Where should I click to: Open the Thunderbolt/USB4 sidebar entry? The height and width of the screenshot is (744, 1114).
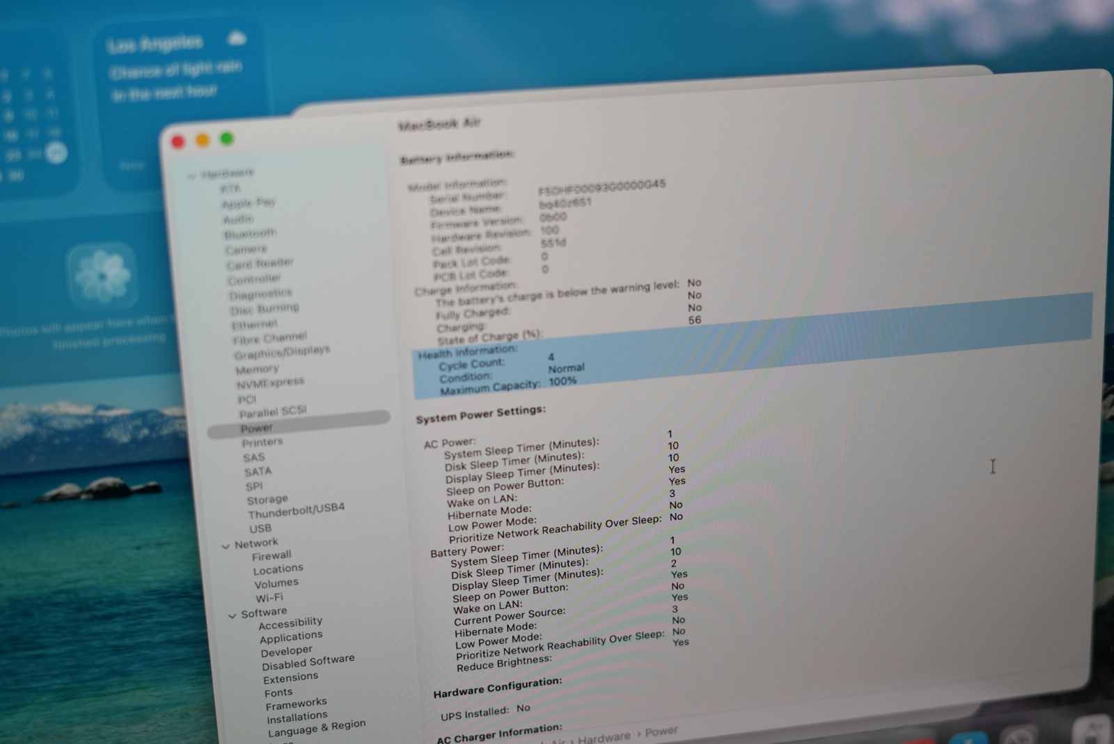296,511
